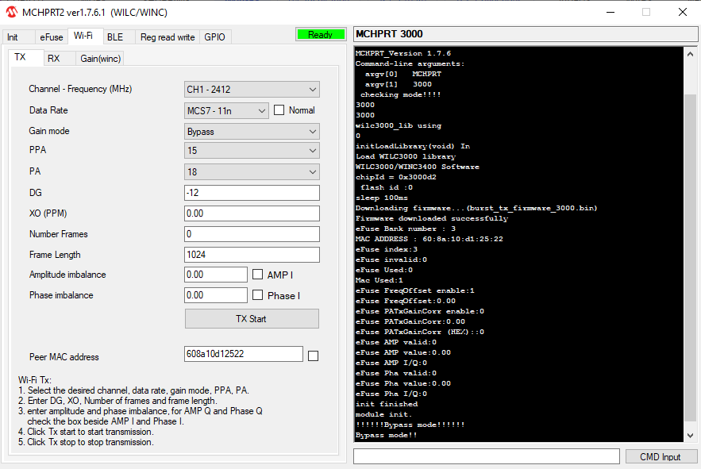Click the Frame Length field
This screenshot has width=701, height=469.
[x=252, y=255]
